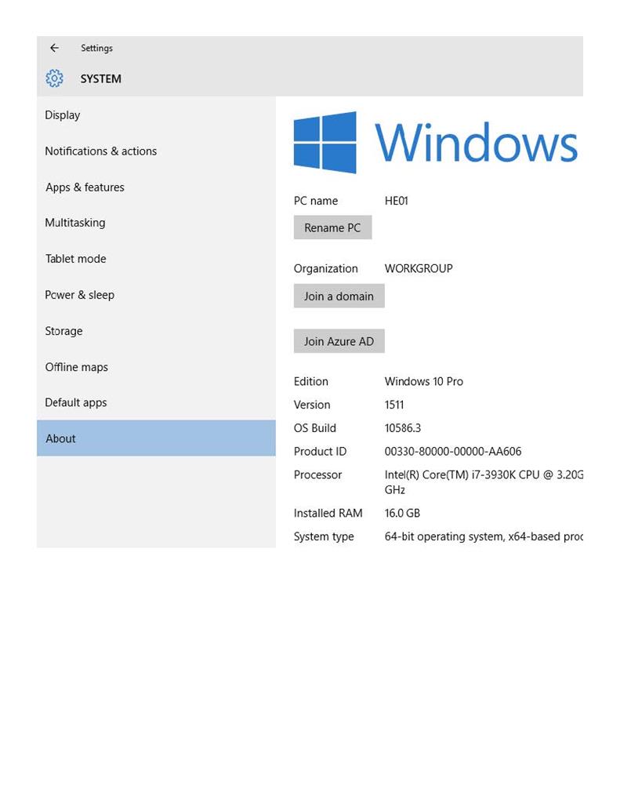Screen dimensions: 620x803
Task: Click the Product ID 00330-80000-00000-AA606
Action: click(453, 451)
